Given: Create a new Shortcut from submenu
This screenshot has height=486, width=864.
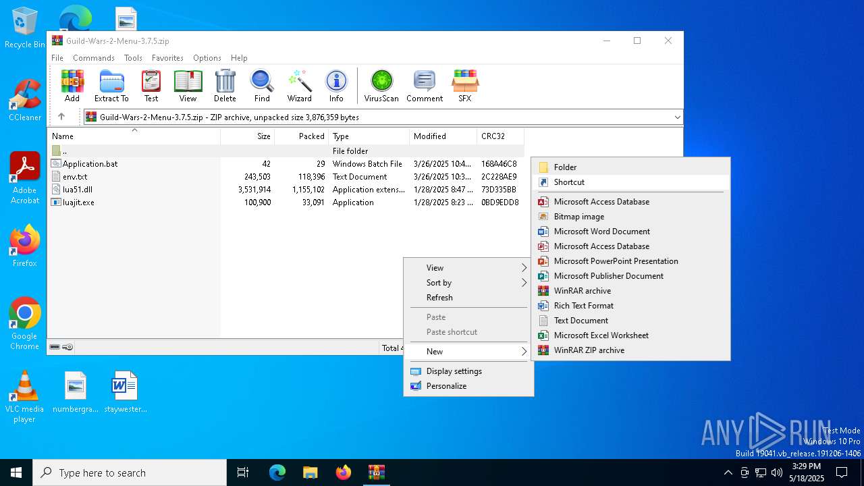Looking at the screenshot, I should point(630,182).
